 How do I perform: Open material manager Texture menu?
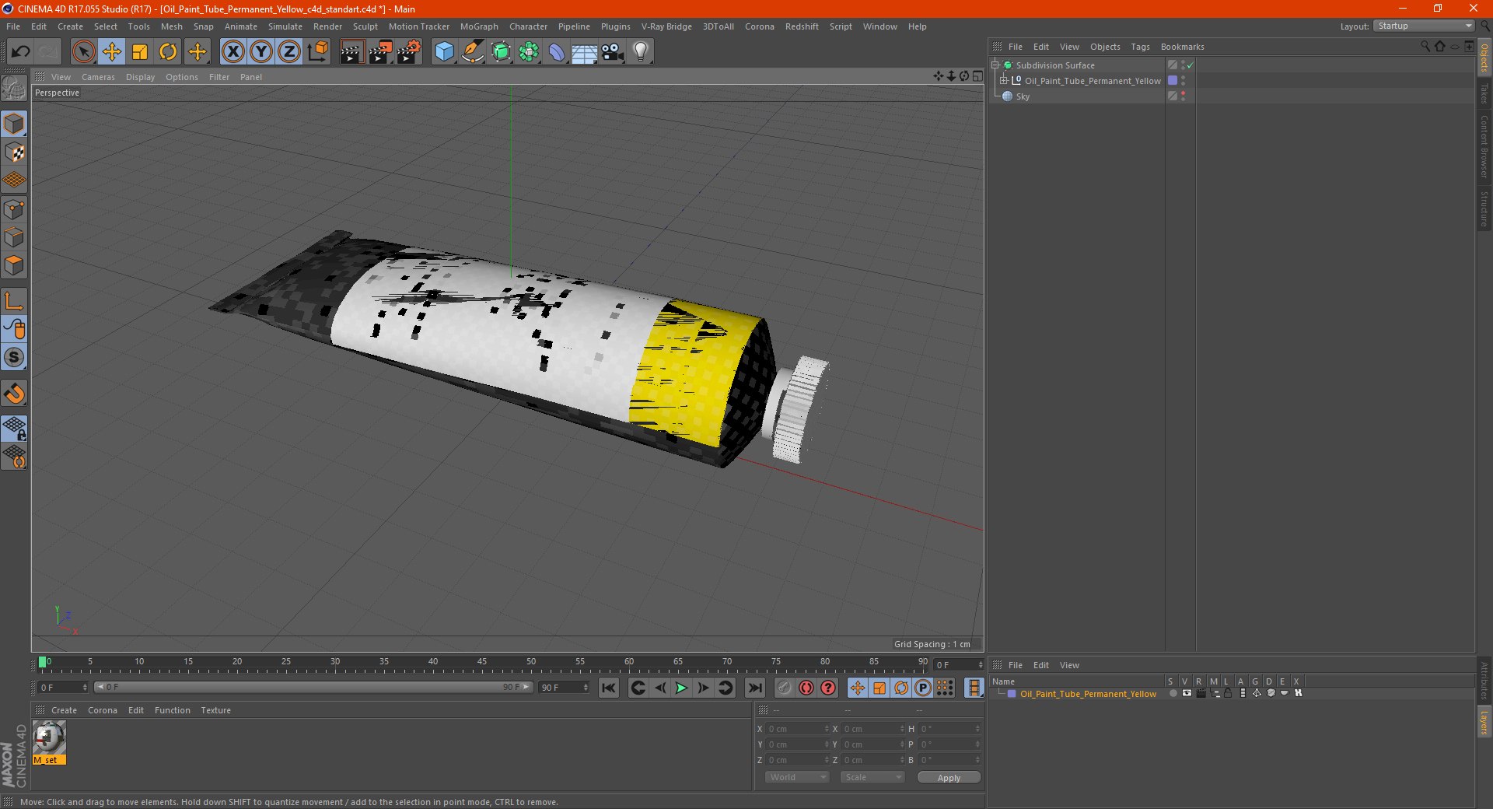[x=215, y=710]
